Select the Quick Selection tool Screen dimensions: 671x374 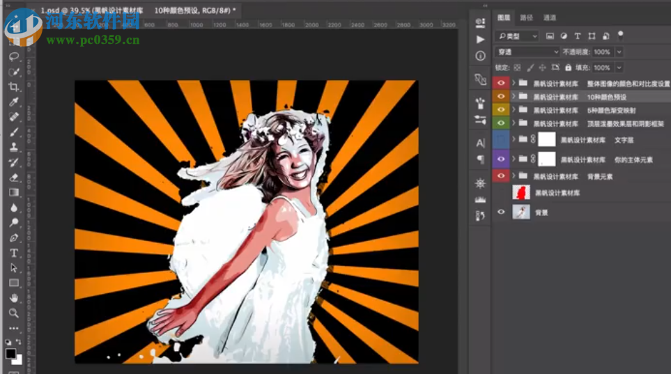click(14, 72)
